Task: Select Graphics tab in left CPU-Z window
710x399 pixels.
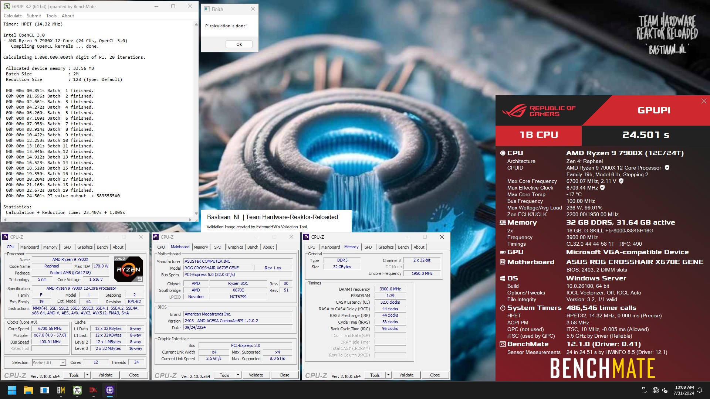Action: pos(85,247)
